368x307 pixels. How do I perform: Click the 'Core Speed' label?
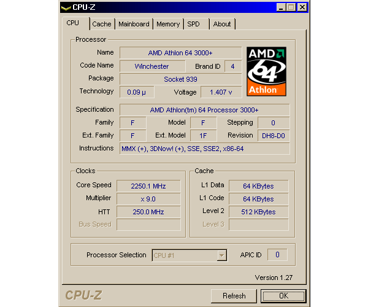(94, 185)
